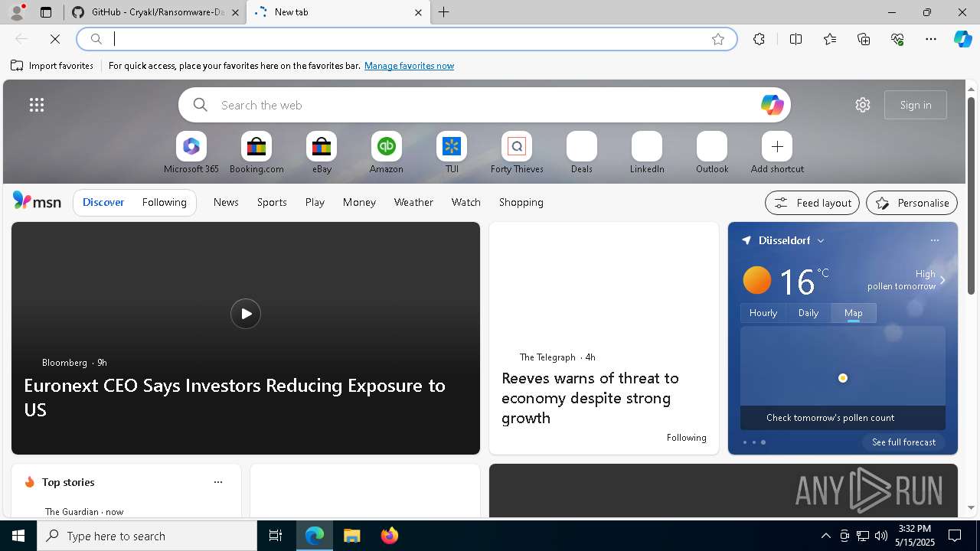This screenshot has width=980, height=551.
Task: Open the weather card more options
Action: [934, 240]
